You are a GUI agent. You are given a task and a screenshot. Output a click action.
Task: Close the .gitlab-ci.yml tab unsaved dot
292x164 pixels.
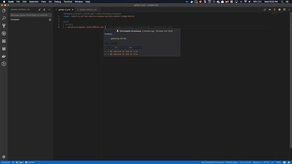[x=73, y=10]
